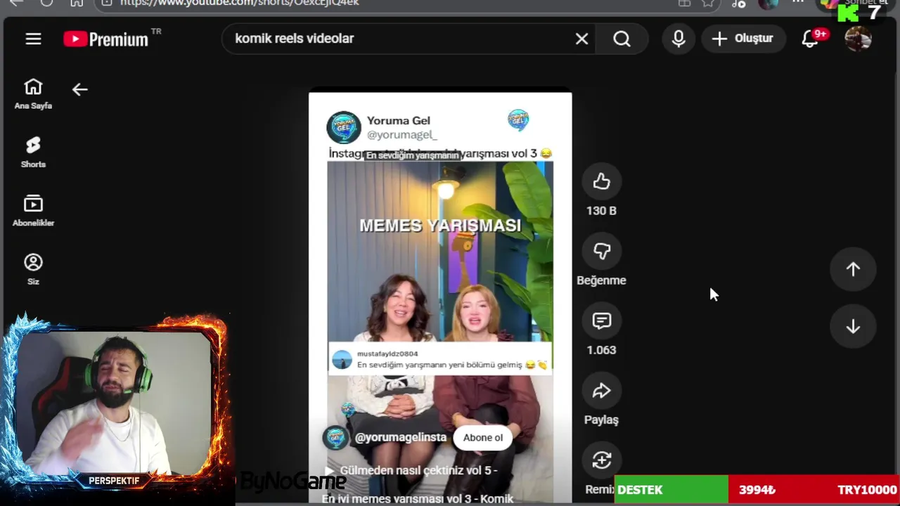
Task: Reload the page in the browser
Action: [46, 3]
